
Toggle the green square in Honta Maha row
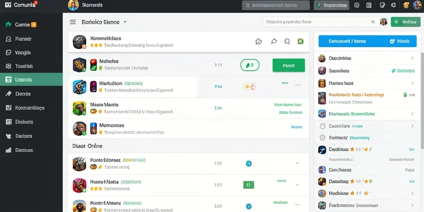point(248,185)
